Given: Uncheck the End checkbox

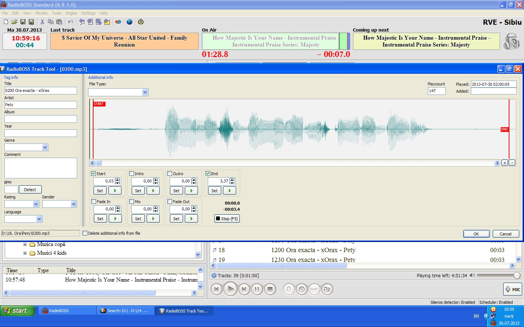Looking at the screenshot, I should pos(208,174).
